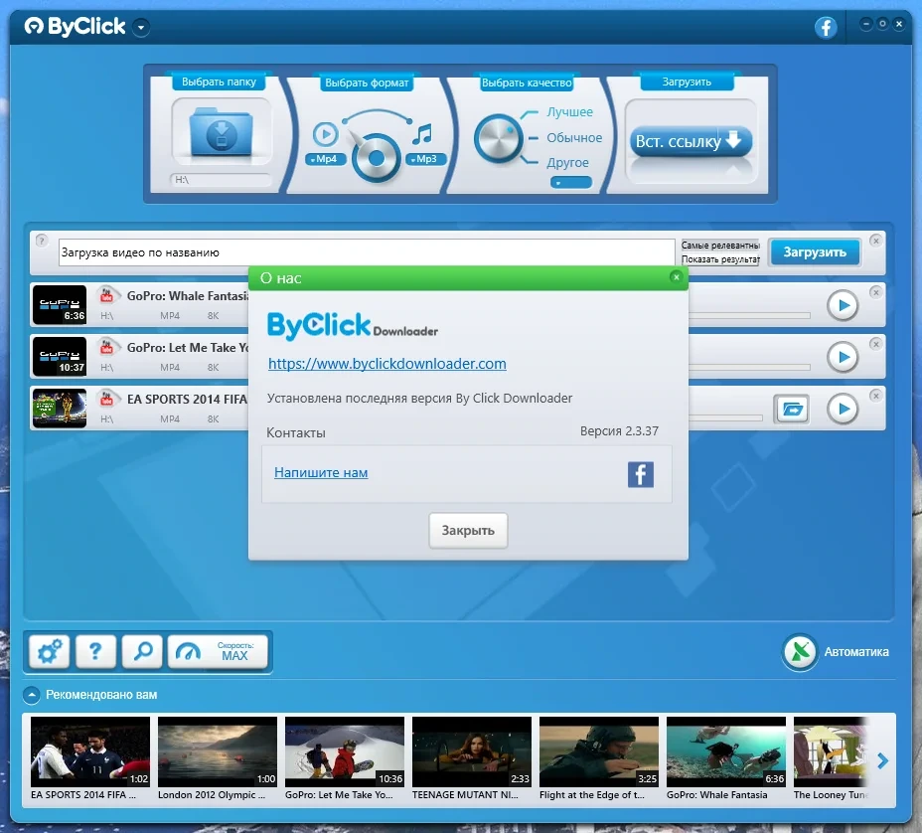Toggle the Автоматика auto-detect icon
The height and width of the screenshot is (833, 922).
tap(800, 652)
